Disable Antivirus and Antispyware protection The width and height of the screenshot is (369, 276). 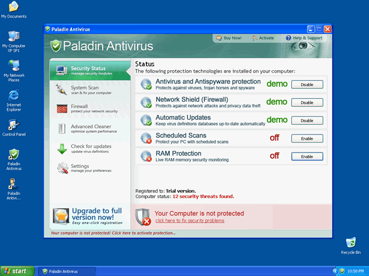pyautogui.click(x=307, y=84)
